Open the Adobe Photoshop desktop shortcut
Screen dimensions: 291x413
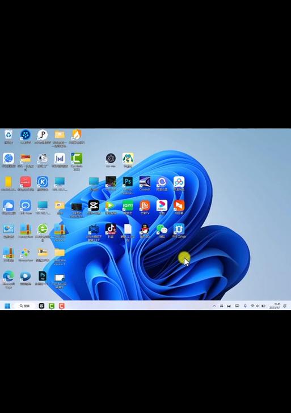pos(128,182)
